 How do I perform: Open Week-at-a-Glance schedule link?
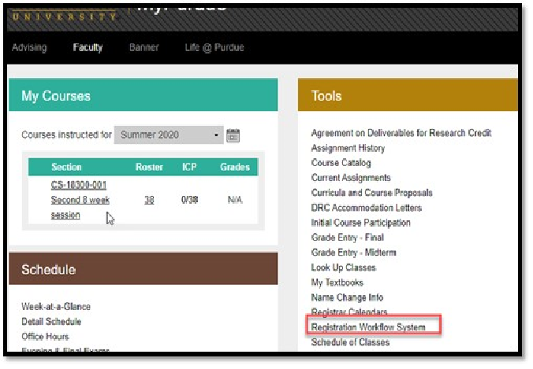(x=56, y=307)
